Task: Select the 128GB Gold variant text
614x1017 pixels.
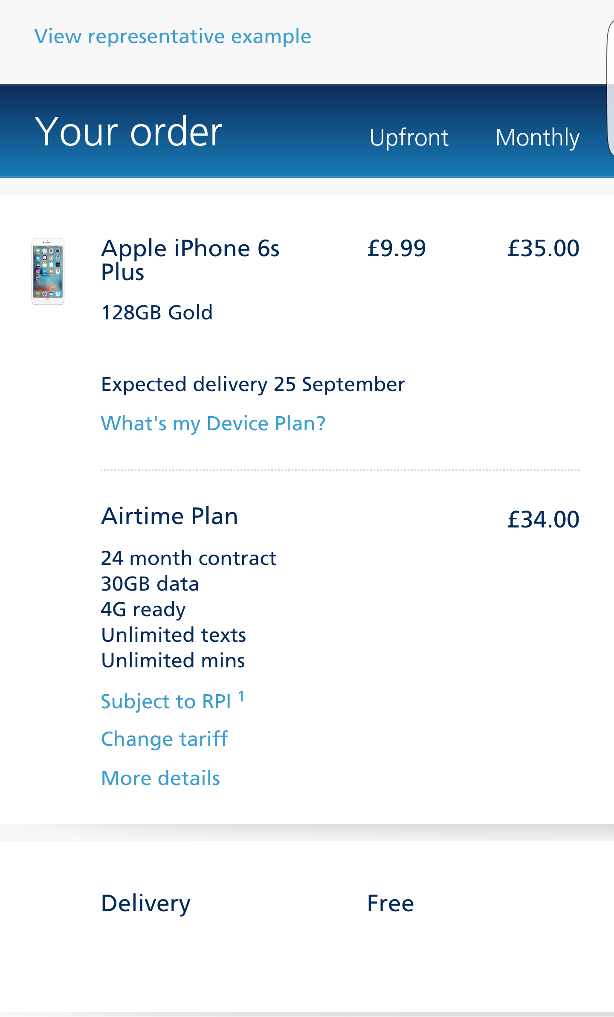Action: pyautogui.click(x=156, y=313)
